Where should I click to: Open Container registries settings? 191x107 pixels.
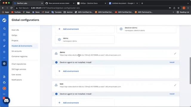[19, 56]
